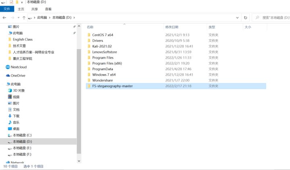Screen dimensions: 290x170
Task: Select the Windows 7 x64 folder icon
Action: (89, 75)
